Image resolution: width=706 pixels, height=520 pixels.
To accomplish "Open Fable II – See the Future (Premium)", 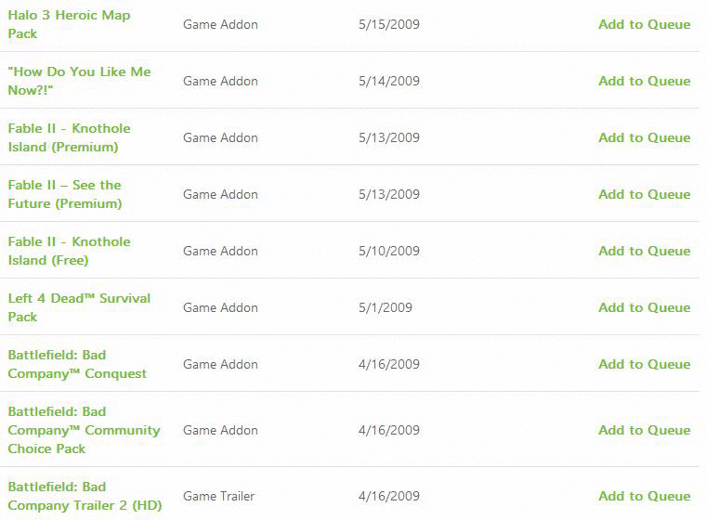I will click(65, 194).
